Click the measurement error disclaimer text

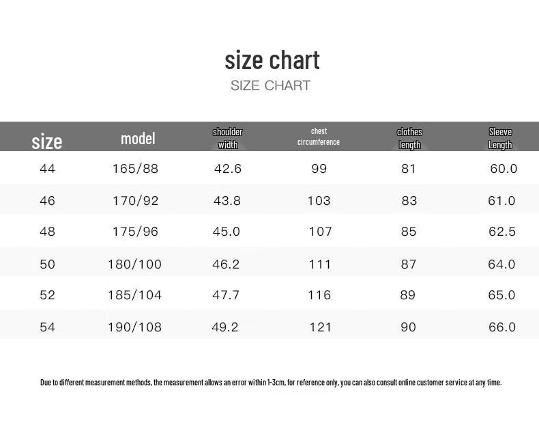click(x=271, y=383)
